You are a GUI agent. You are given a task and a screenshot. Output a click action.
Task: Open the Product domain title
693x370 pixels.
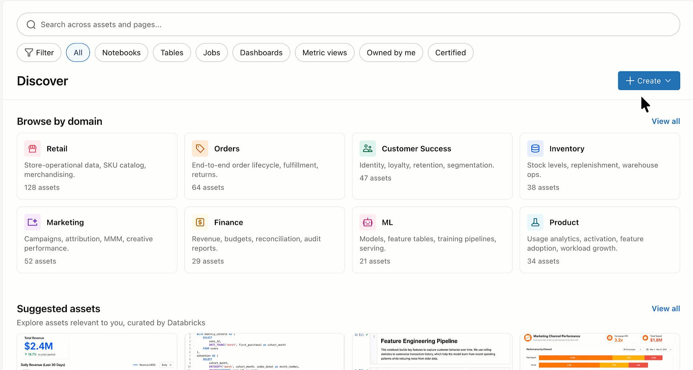pos(564,222)
